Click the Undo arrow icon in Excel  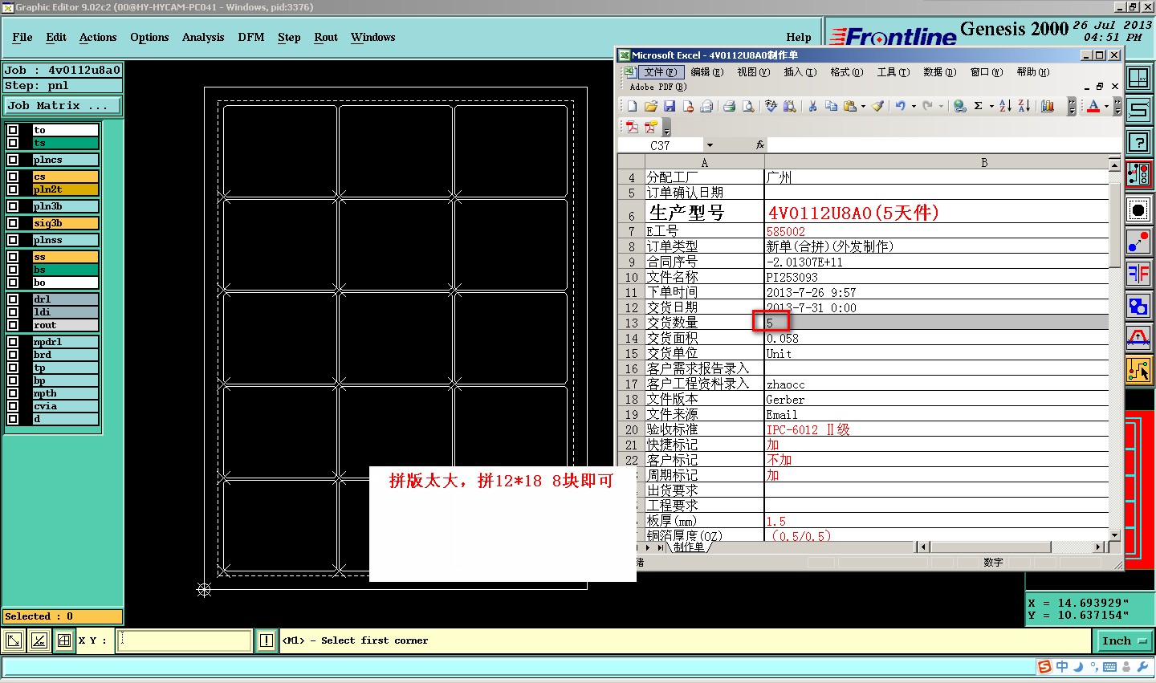click(901, 106)
